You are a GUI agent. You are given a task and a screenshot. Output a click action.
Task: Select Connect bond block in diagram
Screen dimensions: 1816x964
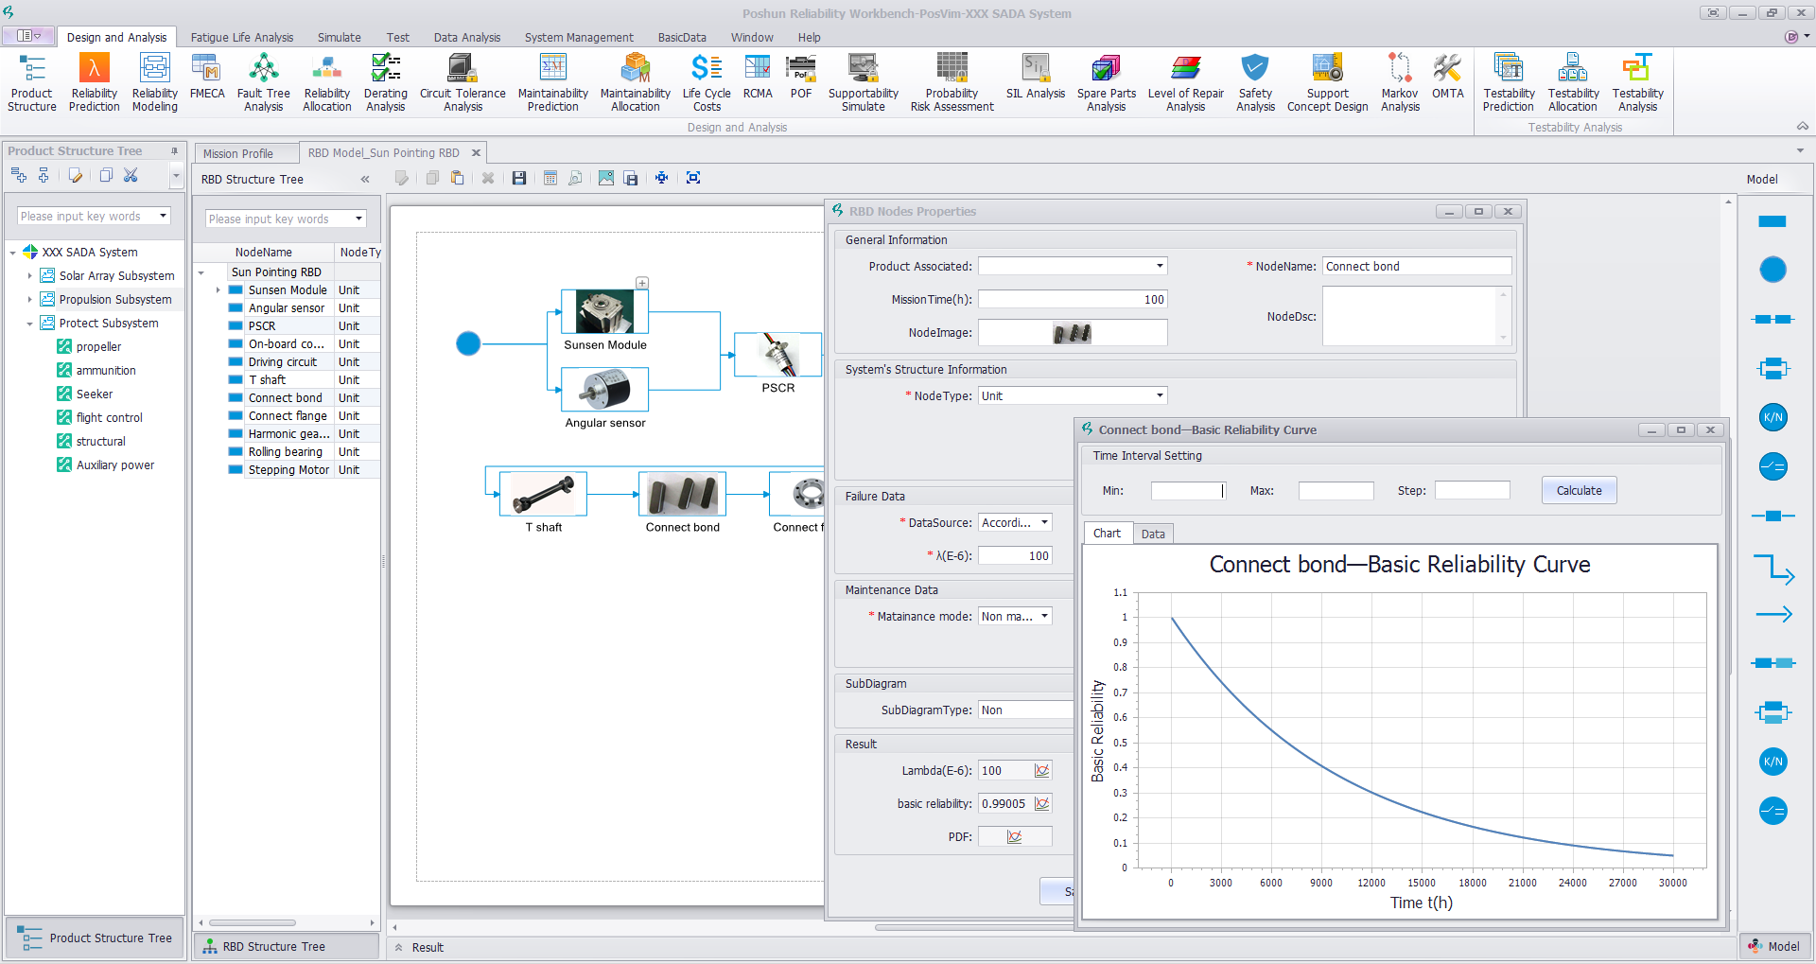tap(682, 494)
